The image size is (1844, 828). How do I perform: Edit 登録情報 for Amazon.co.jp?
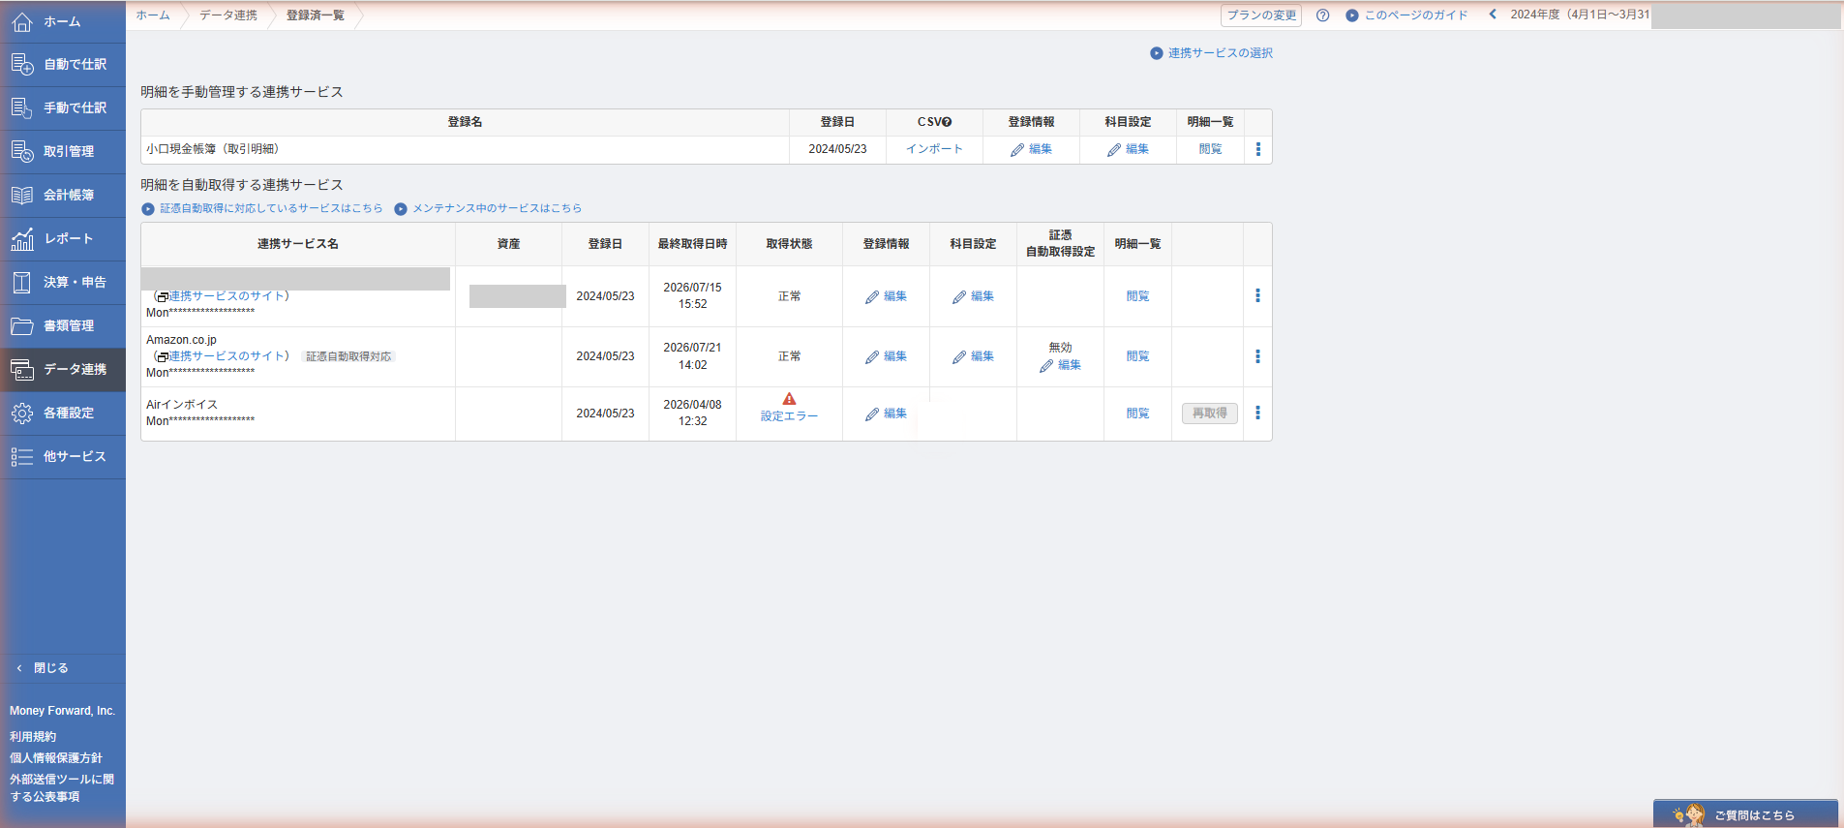pyautogui.click(x=886, y=356)
